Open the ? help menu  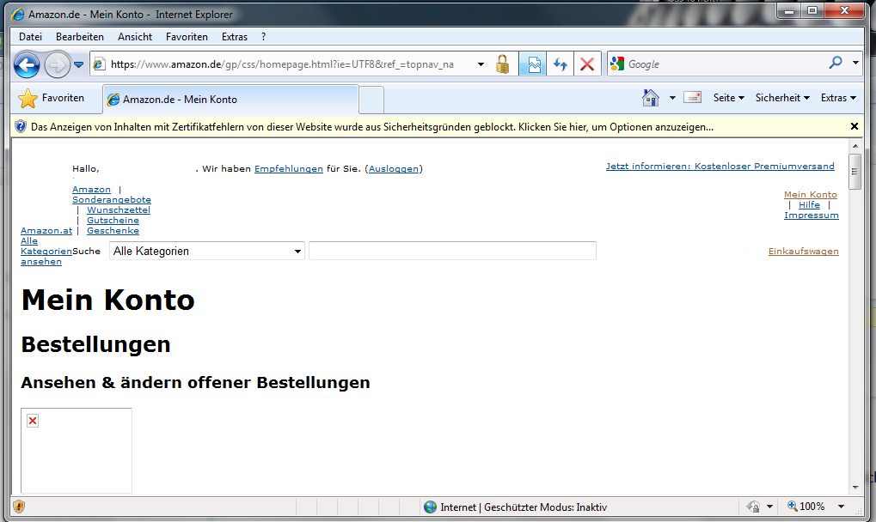263,37
